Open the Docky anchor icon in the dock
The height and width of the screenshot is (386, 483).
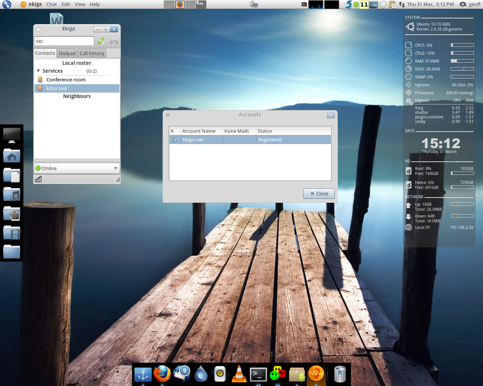[x=143, y=374]
